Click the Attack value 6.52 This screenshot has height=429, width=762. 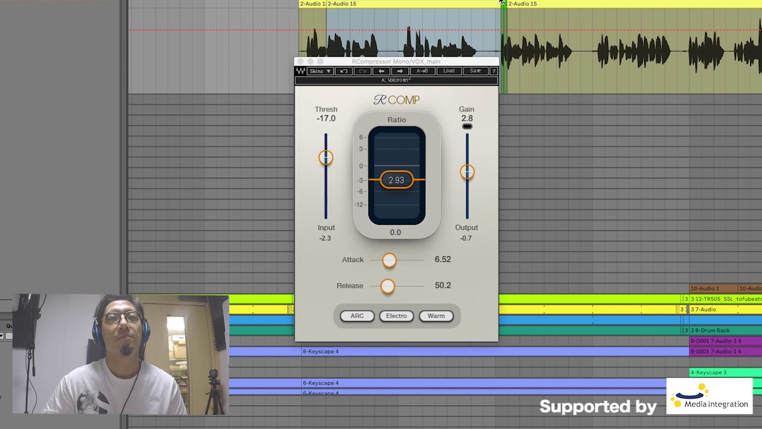pyautogui.click(x=443, y=259)
